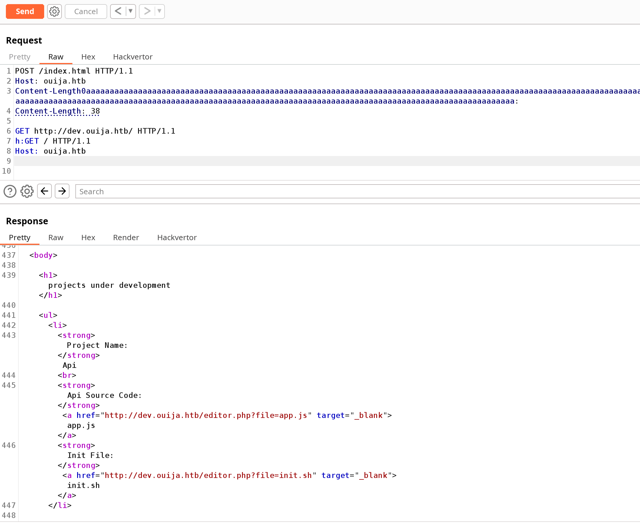The height and width of the screenshot is (523, 640).
Task: Open history dropdown beside the forward arrow
Action: tap(160, 11)
